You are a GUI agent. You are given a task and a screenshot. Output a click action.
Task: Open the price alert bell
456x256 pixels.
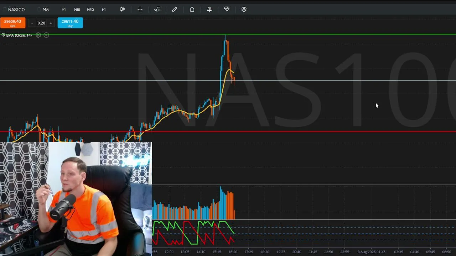pos(209,9)
